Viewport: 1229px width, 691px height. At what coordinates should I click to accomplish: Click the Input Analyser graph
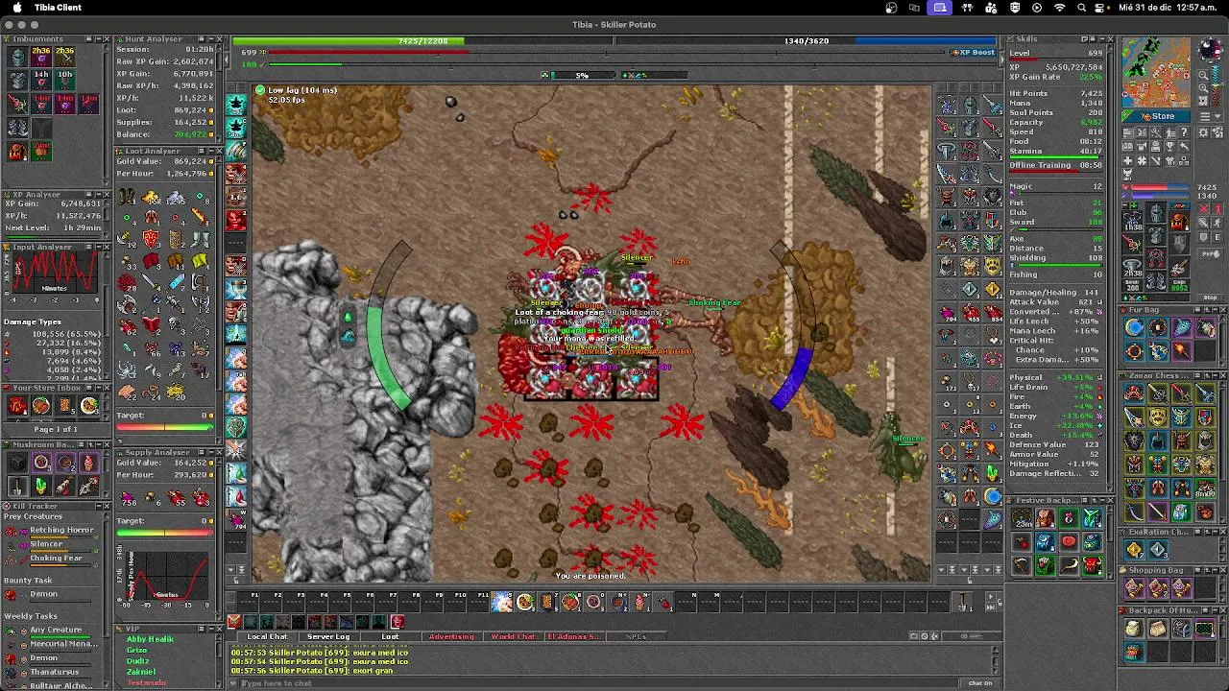click(54, 274)
